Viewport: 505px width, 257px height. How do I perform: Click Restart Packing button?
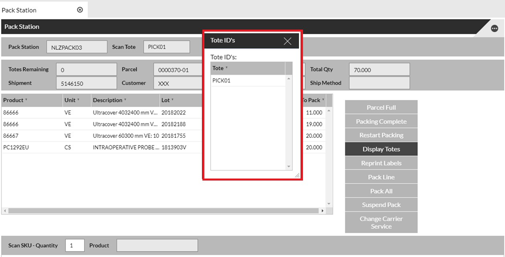(x=381, y=135)
